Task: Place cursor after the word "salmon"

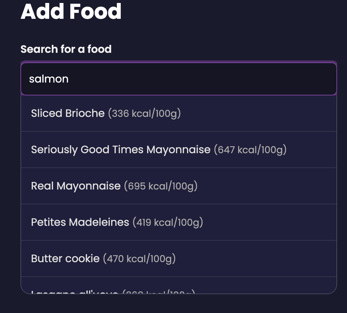Action: [x=69, y=79]
